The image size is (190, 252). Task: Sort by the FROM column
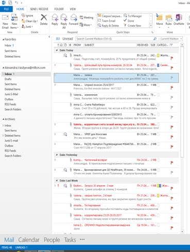pos(77,45)
